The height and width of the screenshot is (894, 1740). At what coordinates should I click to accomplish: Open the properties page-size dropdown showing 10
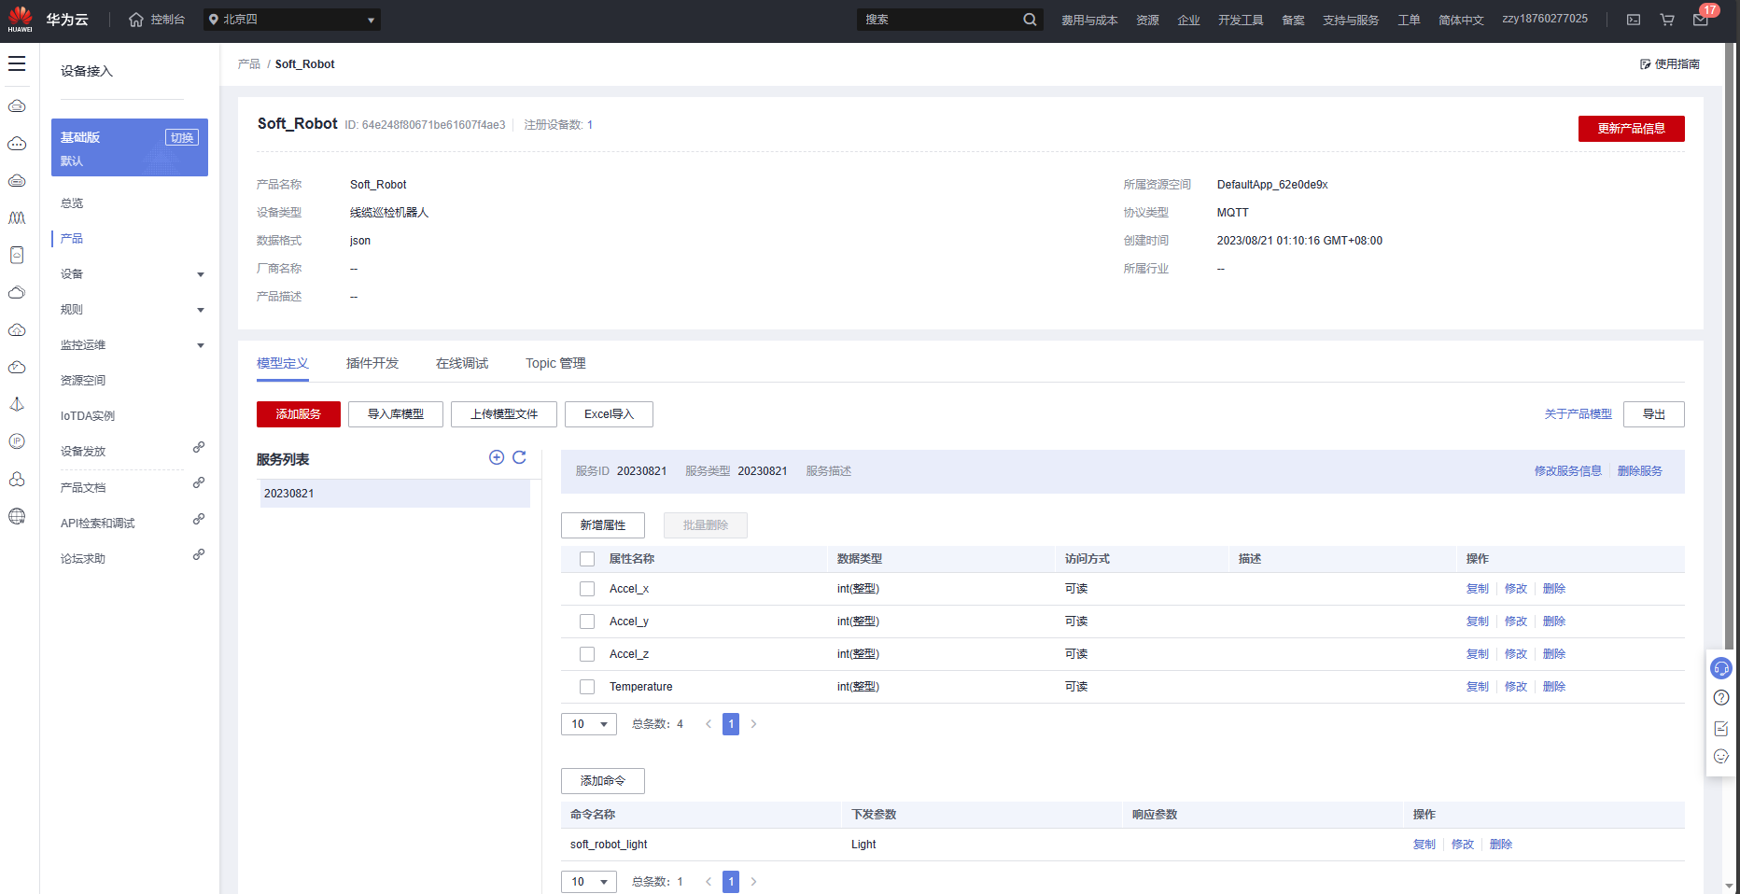coord(589,724)
